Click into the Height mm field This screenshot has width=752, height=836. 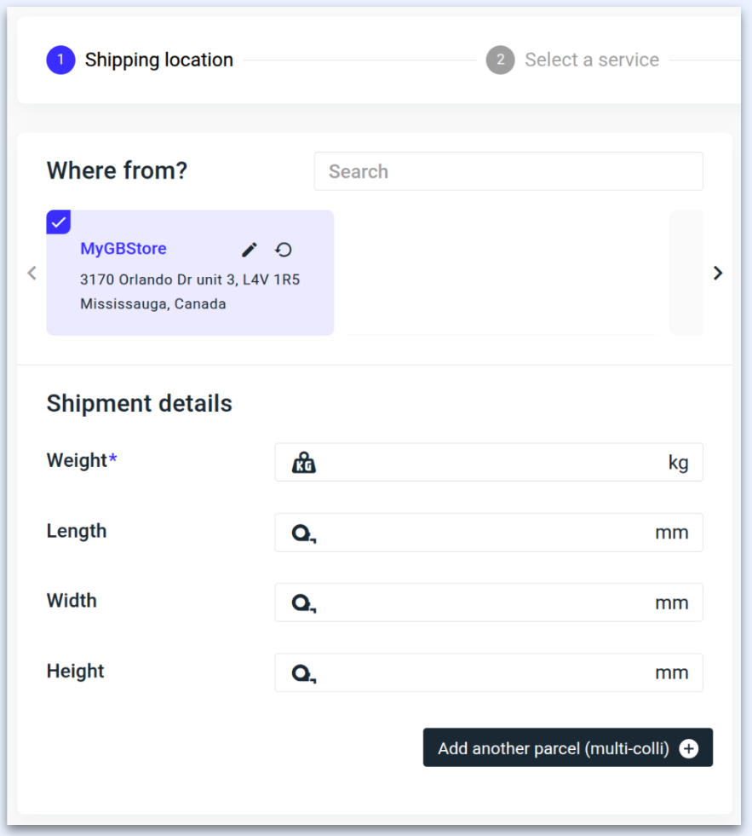(485, 673)
